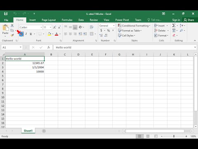Viewport: 198px width, 149px height.
Task: Switch to the Page Layout tab
Action: (49, 20)
